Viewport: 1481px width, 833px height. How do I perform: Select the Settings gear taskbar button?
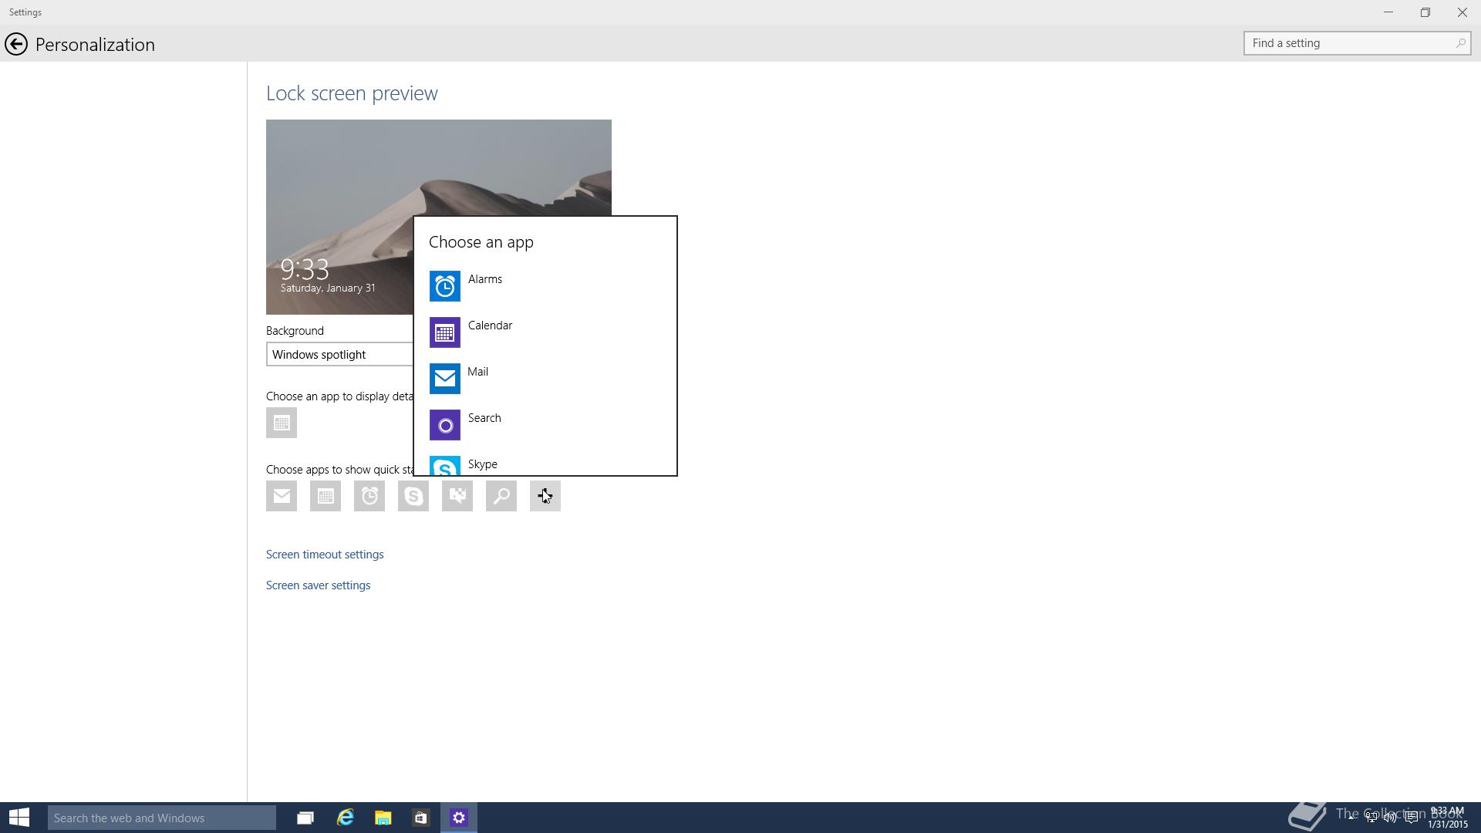(x=459, y=818)
